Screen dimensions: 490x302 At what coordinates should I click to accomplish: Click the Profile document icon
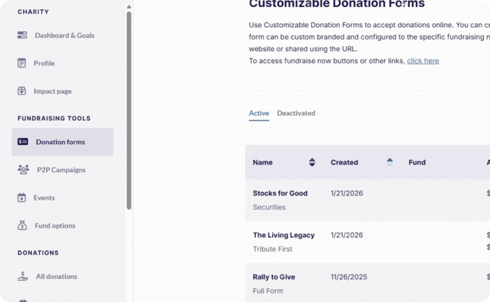(x=21, y=63)
